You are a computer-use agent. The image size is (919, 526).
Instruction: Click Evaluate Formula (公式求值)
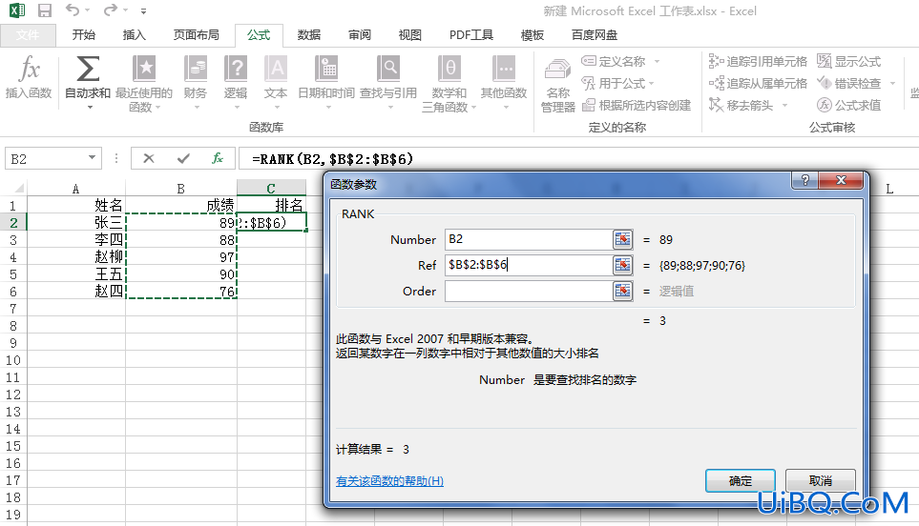pos(848,106)
